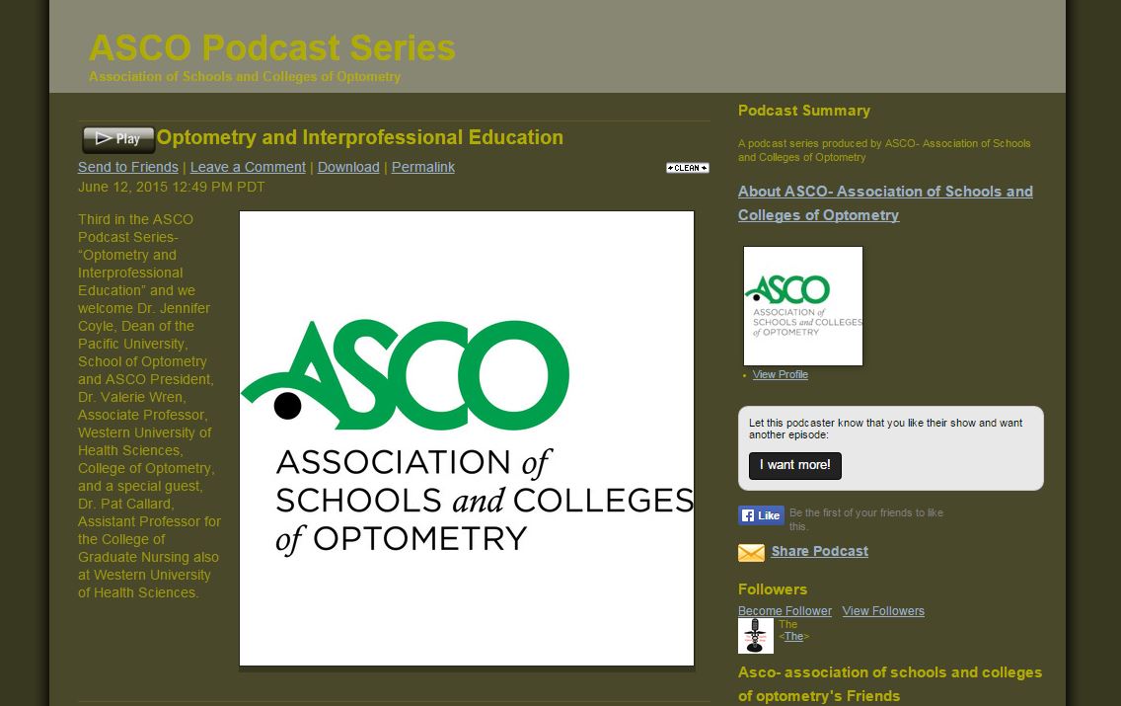The width and height of the screenshot is (1121, 706).
Task: Open the episode Permalink
Action: pyautogui.click(x=423, y=167)
